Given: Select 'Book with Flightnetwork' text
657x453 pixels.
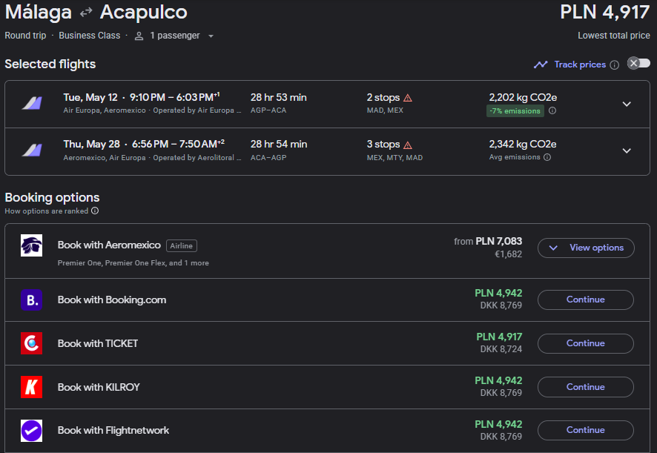Looking at the screenshot, I should pyautogui.click(x=113, y=430).
